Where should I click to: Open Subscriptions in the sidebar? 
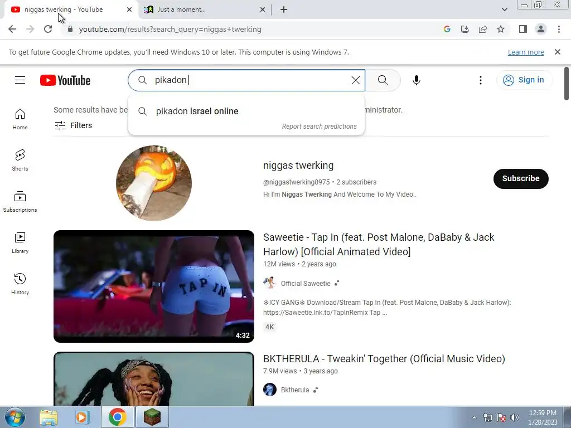click(20, 202)
